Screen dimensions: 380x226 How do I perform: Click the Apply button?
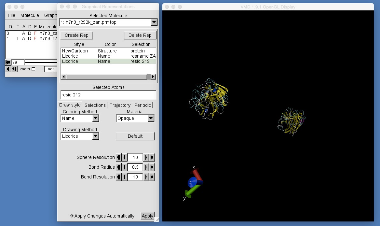(x=147, y=216)
